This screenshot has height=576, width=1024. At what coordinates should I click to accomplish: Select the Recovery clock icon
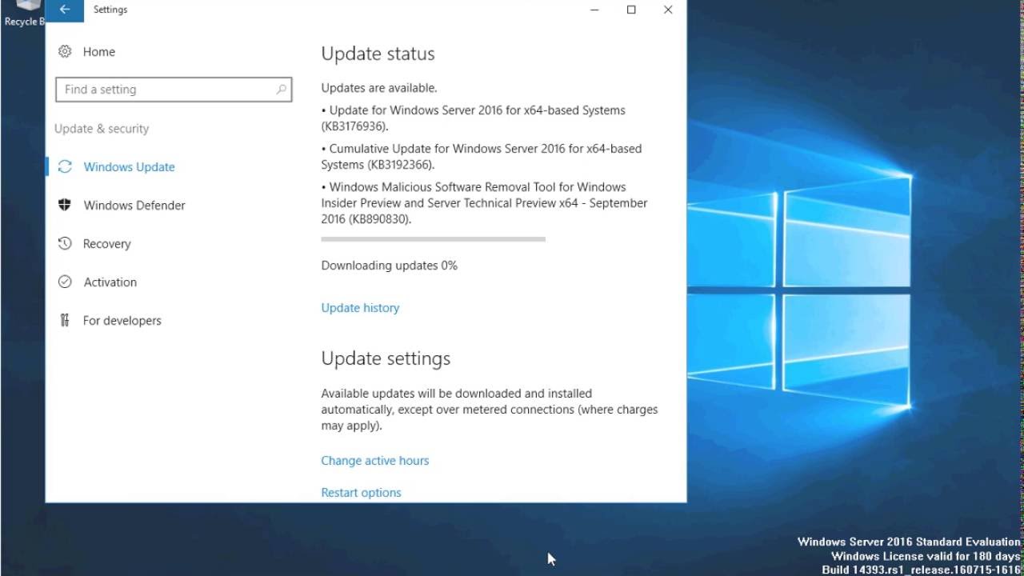[x=65, y=243]
